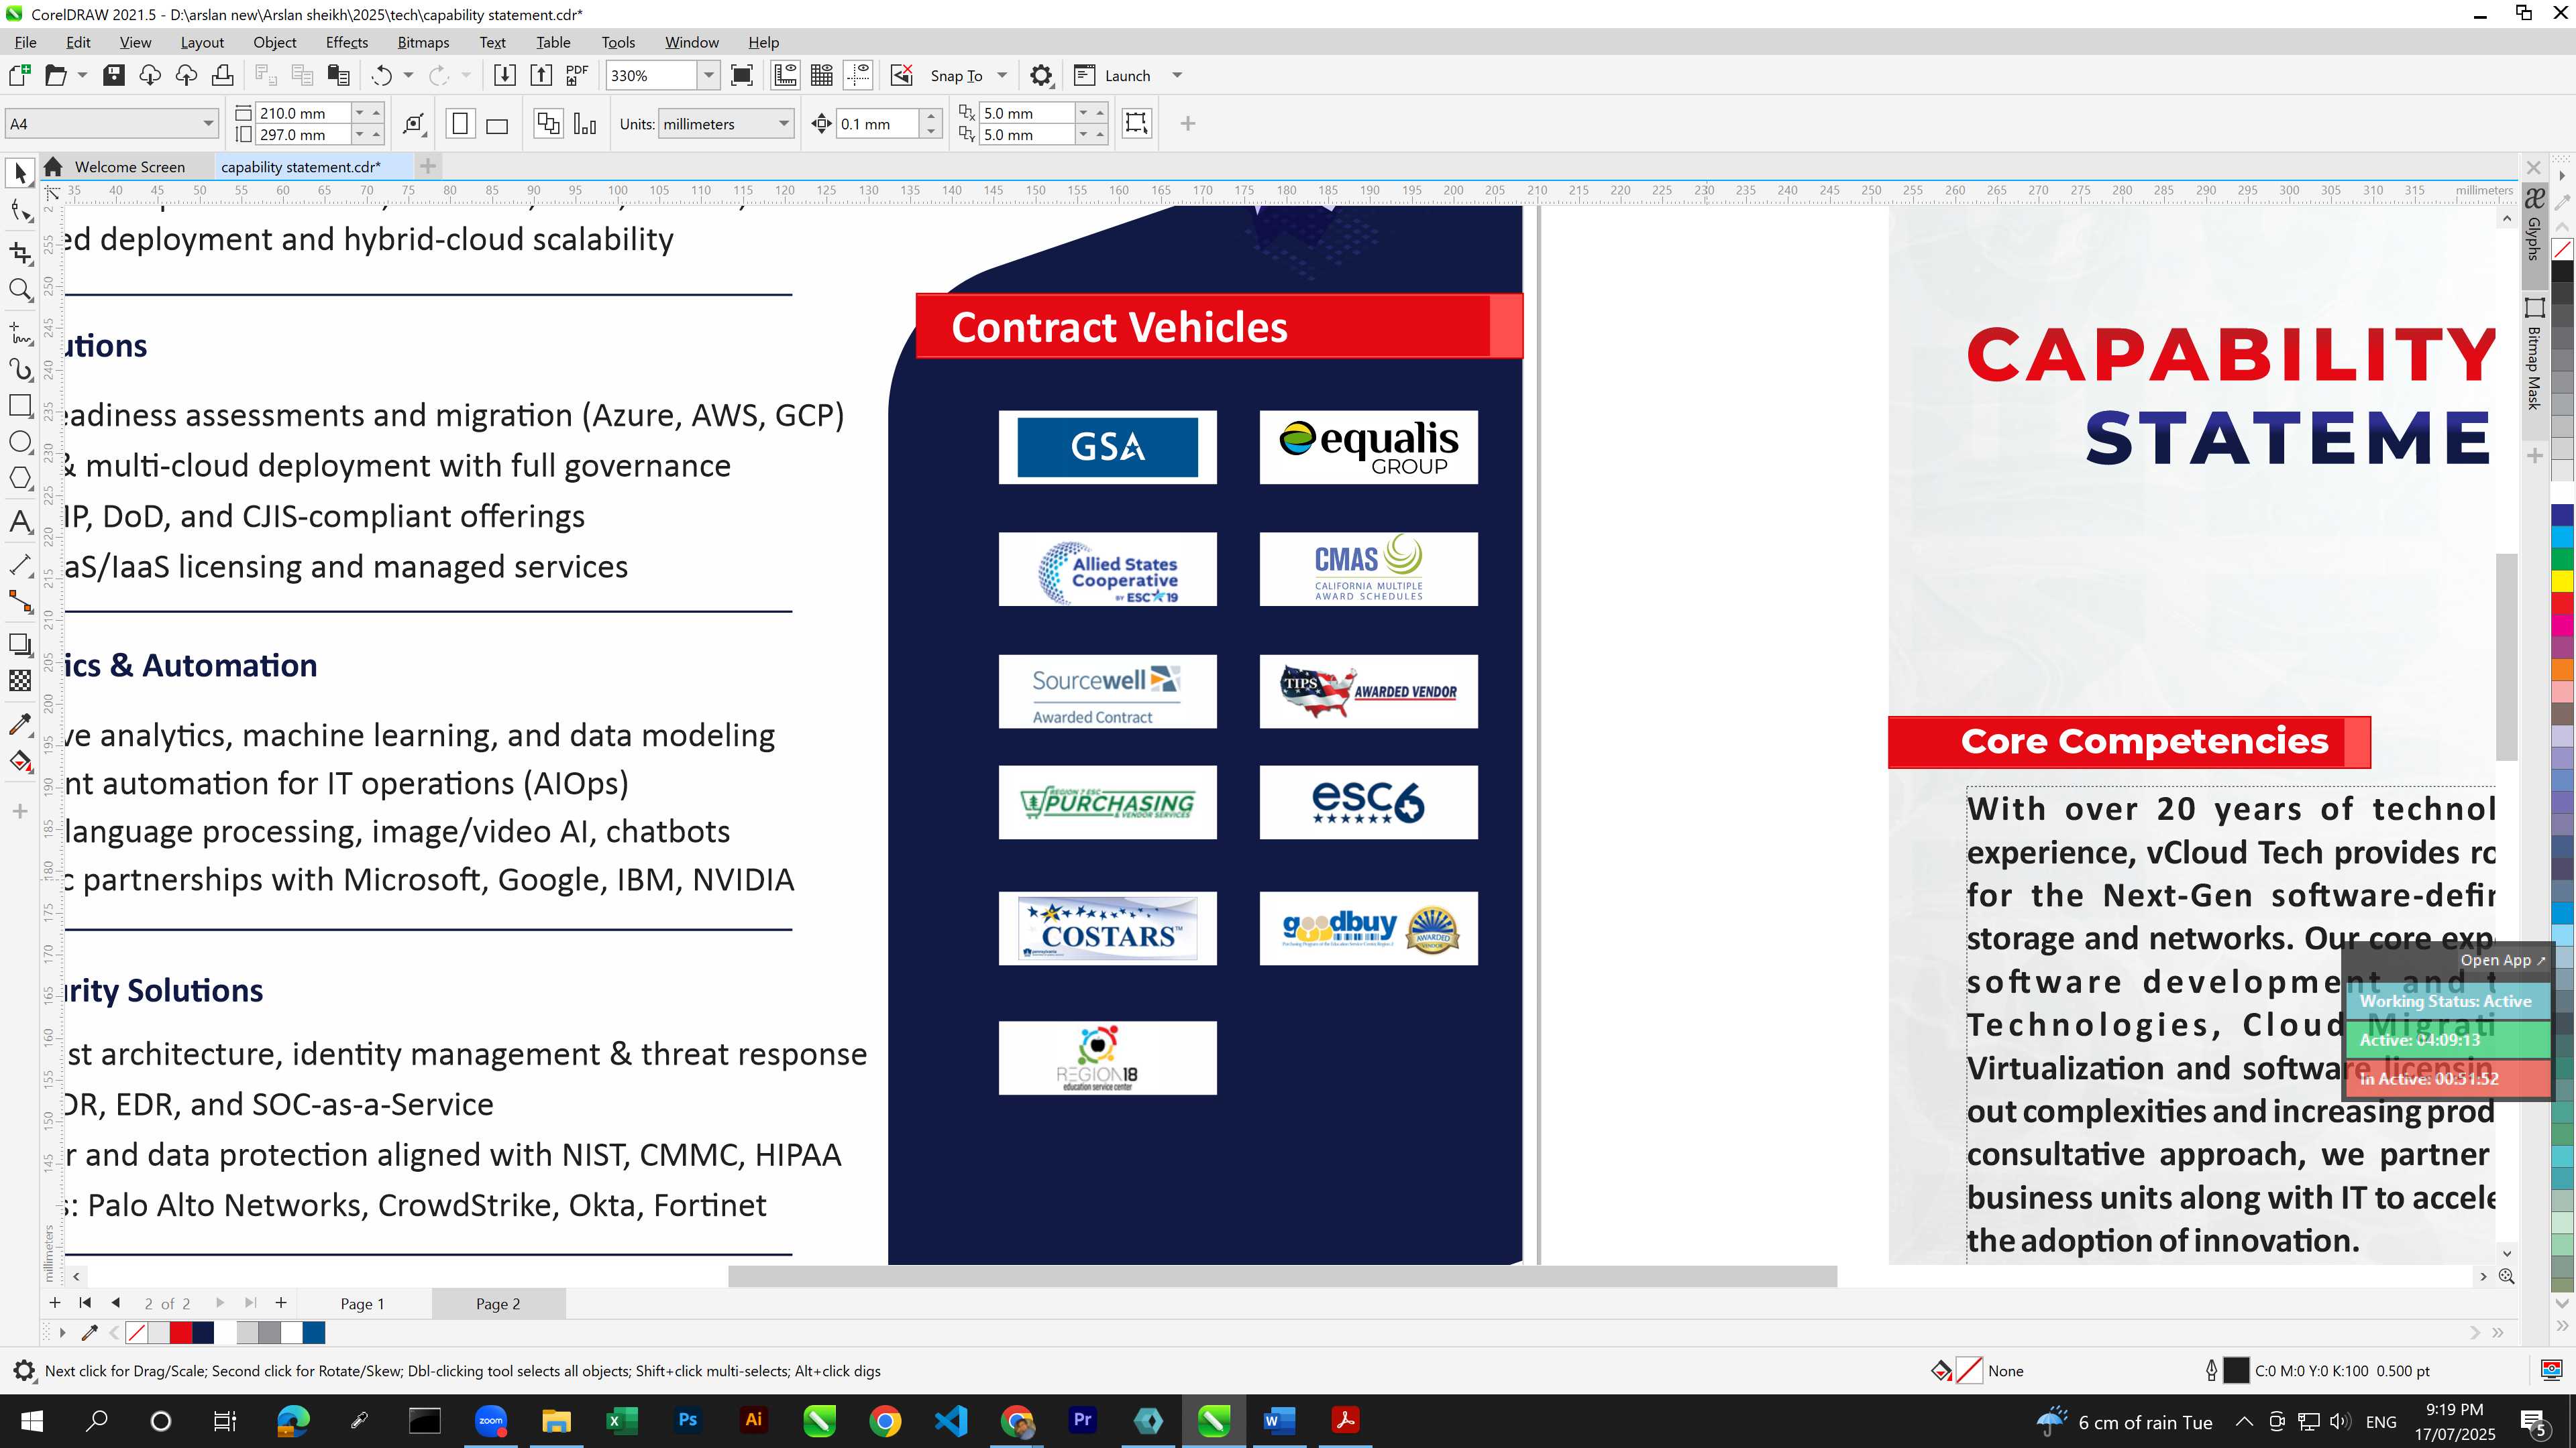The width and height of the screenshot is (2576, 1448).
Task: Click the nudge distance 0.1 mm field
Action: (x=877, y=124)
